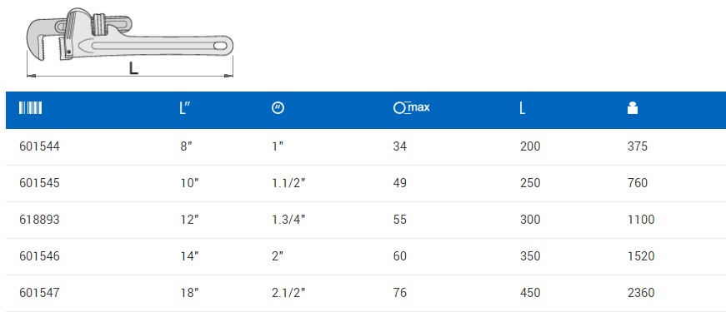
Task: Click the weight icon column header
Action: click(x=633, y=108)
